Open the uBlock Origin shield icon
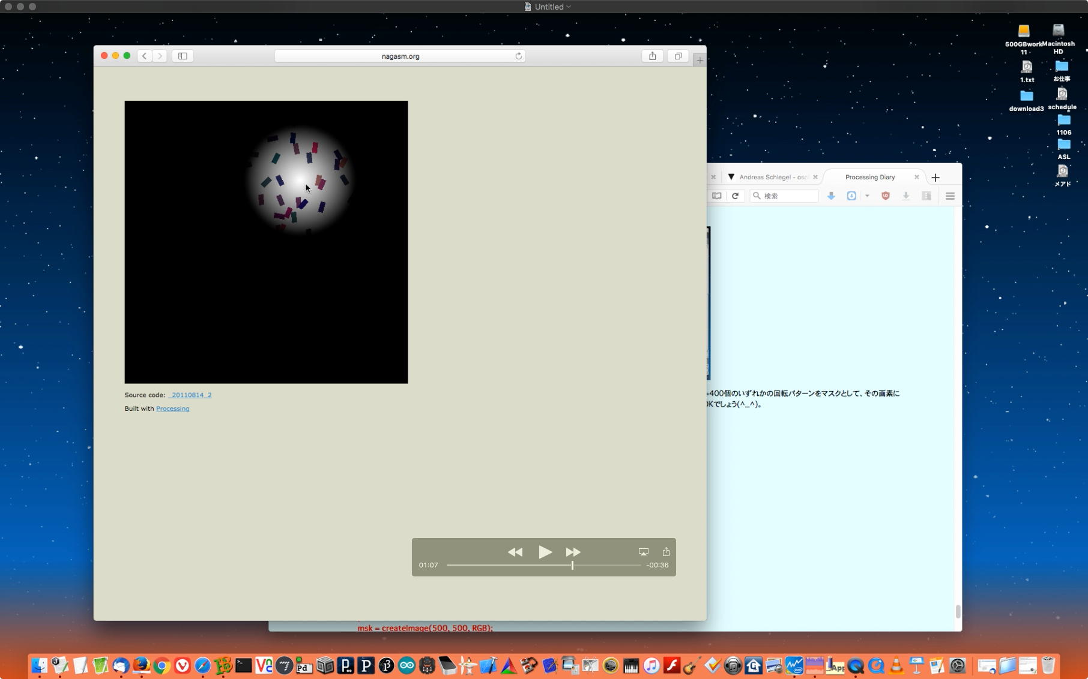Viewport: 1088px width, 679px height. pos(885,196)
